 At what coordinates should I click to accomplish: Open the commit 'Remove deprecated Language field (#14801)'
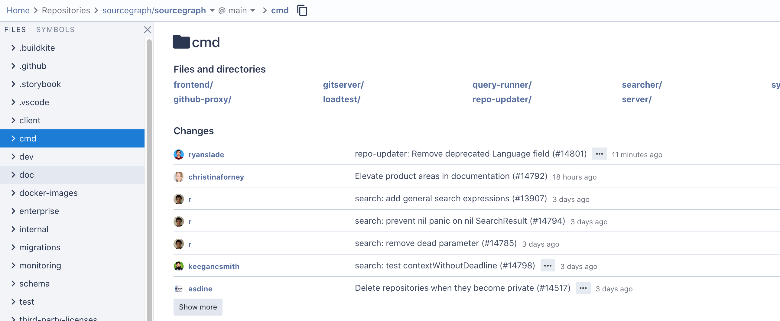click(x=470, y=154)
